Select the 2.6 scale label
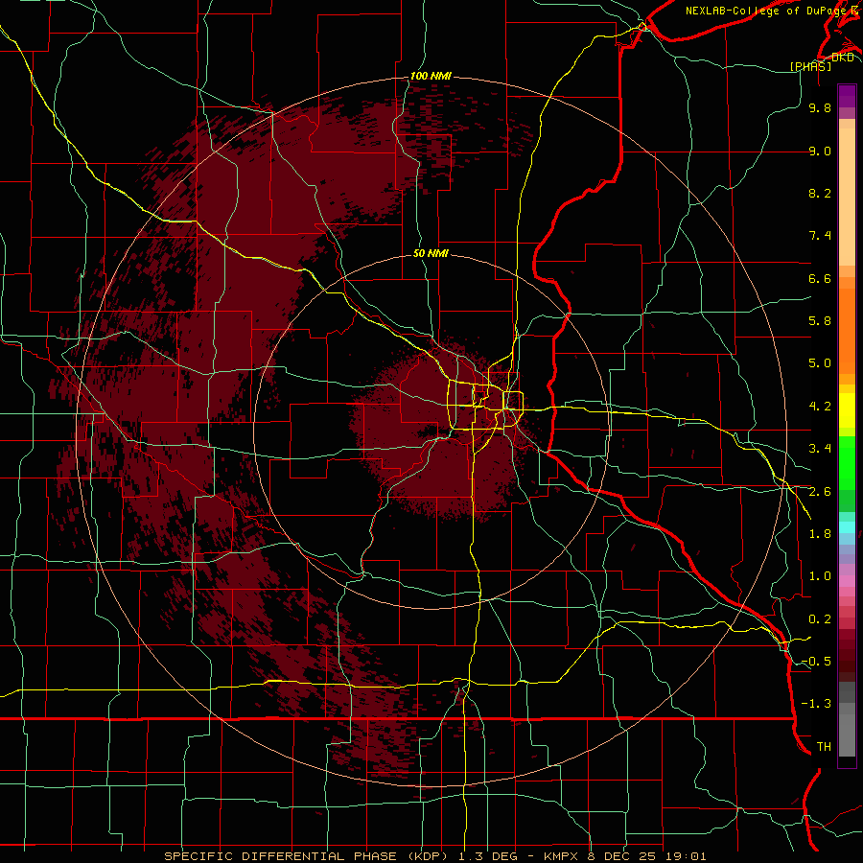863x863 pixels. click(820, 492)
